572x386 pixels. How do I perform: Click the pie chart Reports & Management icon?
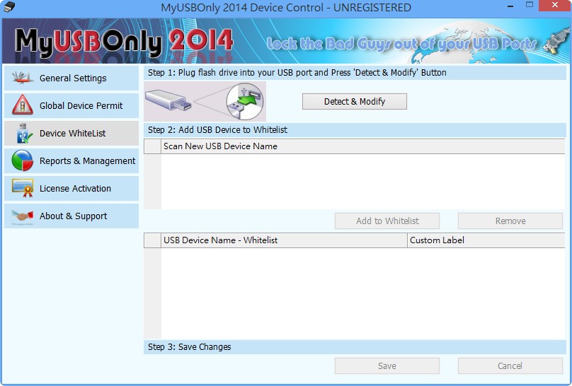click(22, 160)
